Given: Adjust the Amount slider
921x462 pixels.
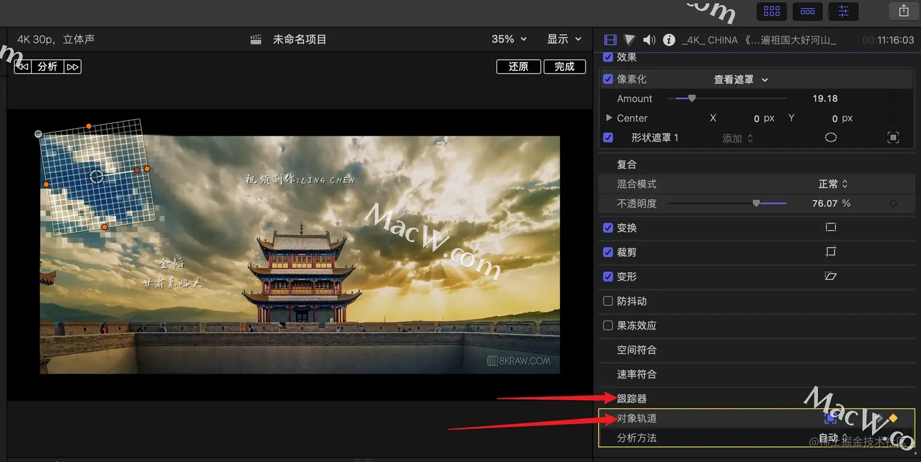Looking at the screenshot, I should (727, 98).
